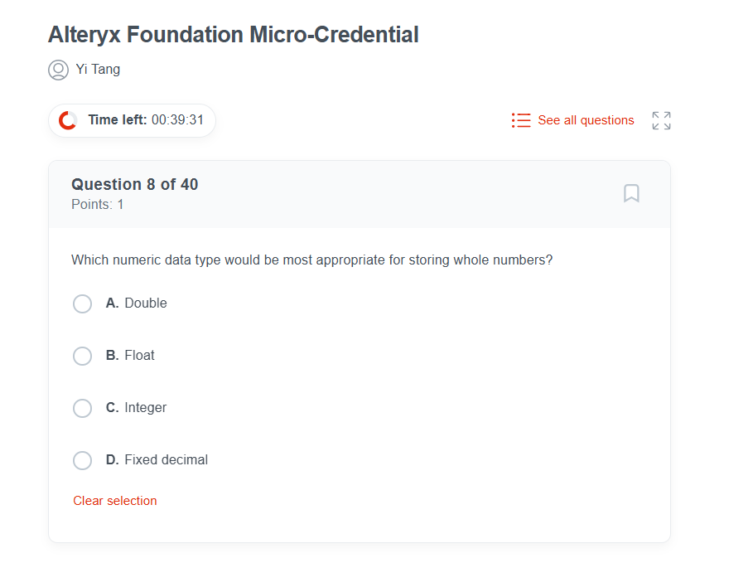Mark option C radio button
Screen dimensions: 729x563
83,408
